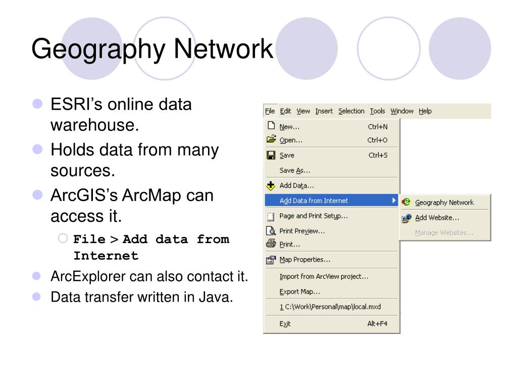The height and width of the screenshot is (388, 517).
Task: Select Add Data from Internet
Action: [331, 201]
